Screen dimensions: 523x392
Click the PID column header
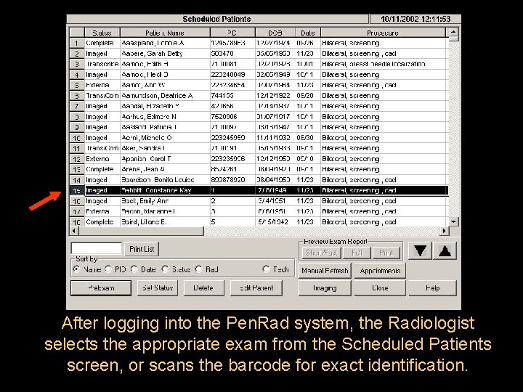[232, 33]
